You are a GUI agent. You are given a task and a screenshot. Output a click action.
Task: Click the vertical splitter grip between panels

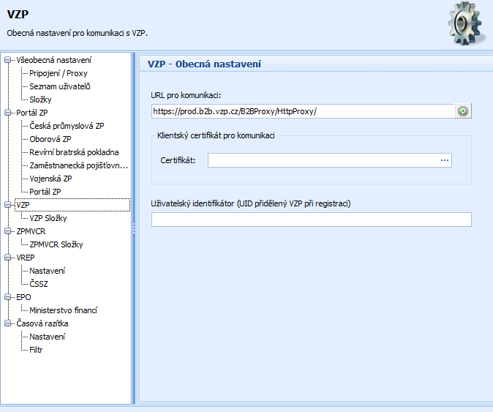pos(134,228)
